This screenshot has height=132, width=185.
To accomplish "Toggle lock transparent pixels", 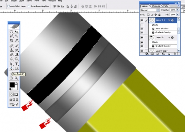I will (148, 15).
